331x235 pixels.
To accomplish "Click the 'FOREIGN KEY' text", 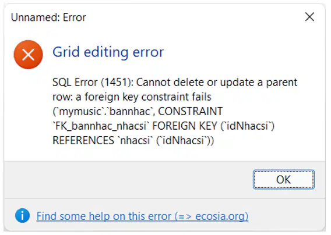I will [185, 126].
